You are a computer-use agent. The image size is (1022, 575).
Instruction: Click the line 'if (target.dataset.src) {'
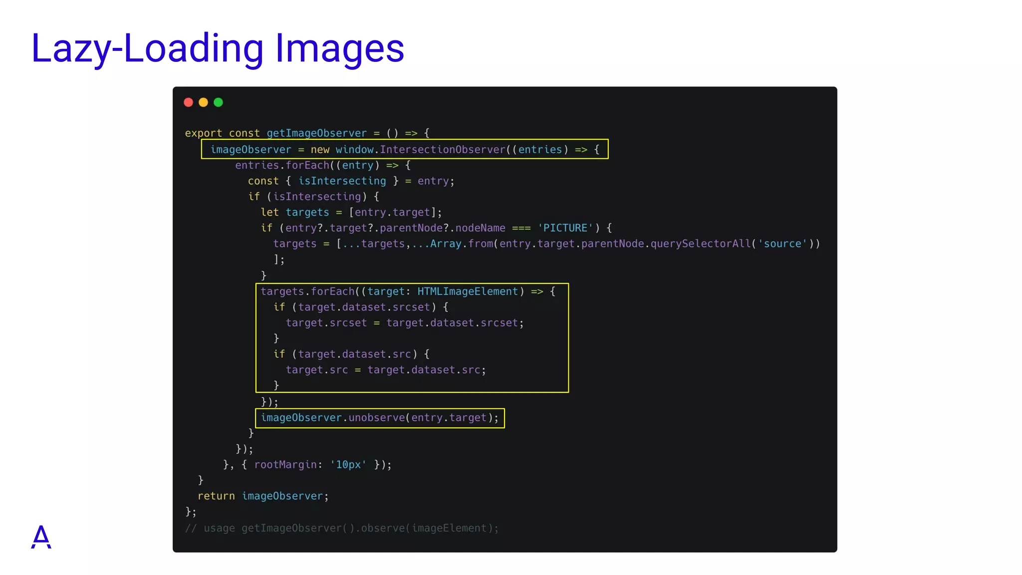(x=351, y=354)
